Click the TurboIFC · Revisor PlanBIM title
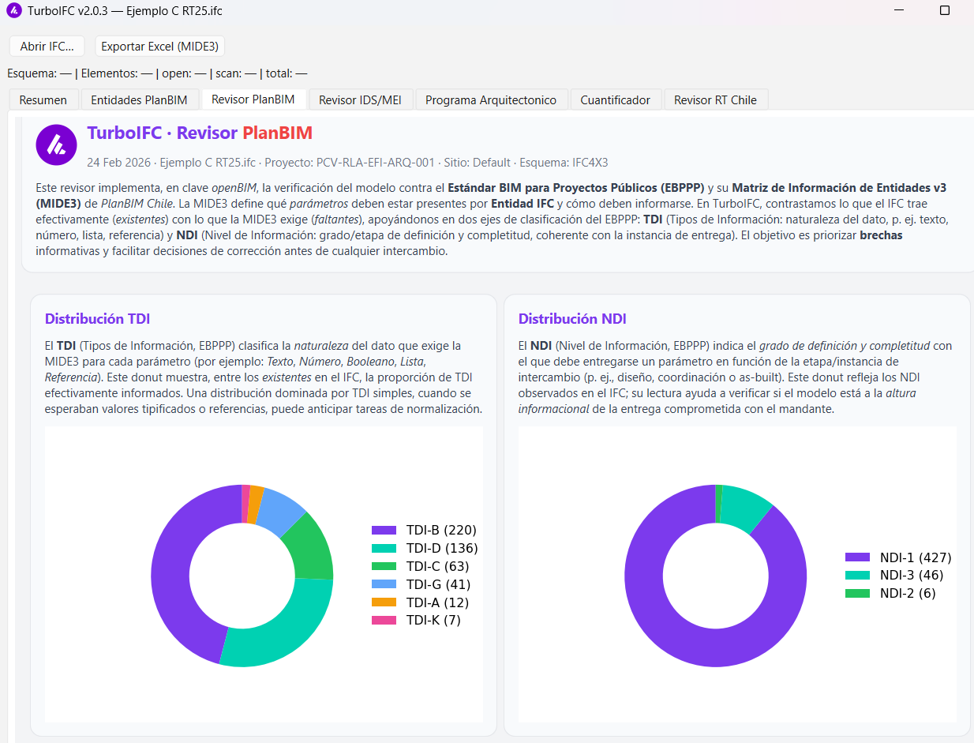 pos(200,133)
